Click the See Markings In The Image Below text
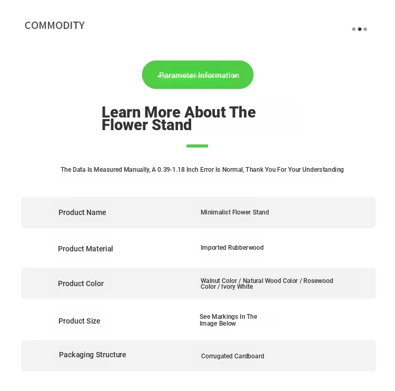This screenshot has width=395, height=391. [x=228, y=320]
